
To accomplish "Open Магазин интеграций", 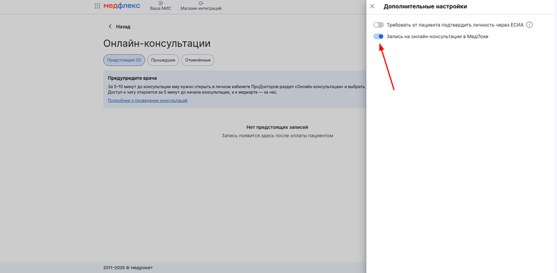I will tap(201, 6).
